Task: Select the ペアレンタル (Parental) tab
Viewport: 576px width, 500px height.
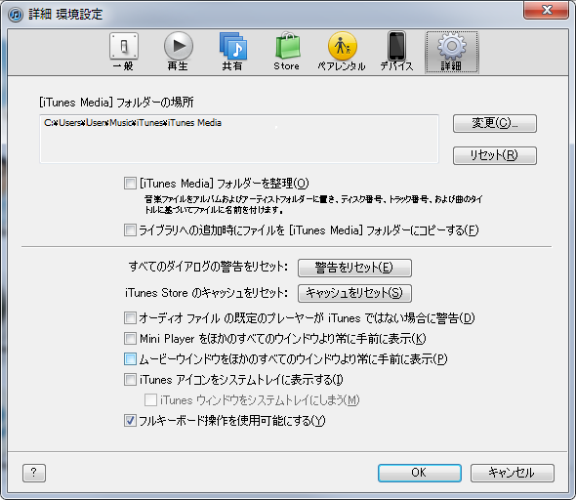Action: [342, 52]
